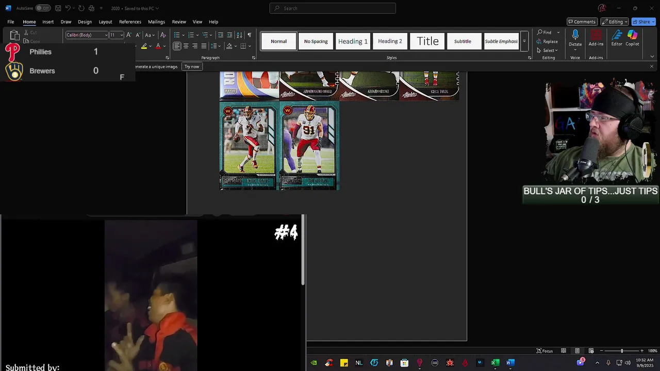660x371 pixels.
Task: Expand the Styles gallery
Action: point(524,41)
